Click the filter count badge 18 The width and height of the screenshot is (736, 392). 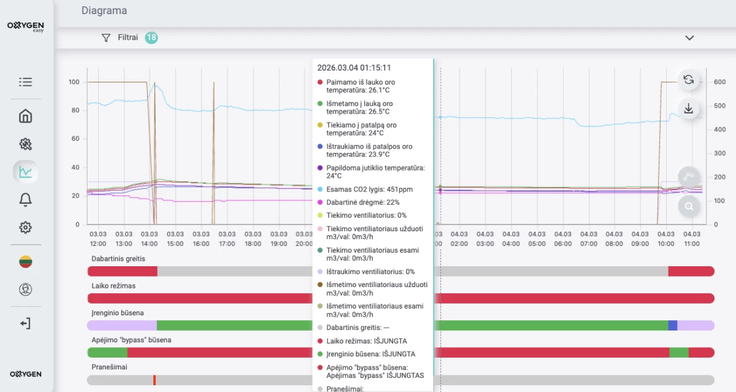click(x=151, y=38)
